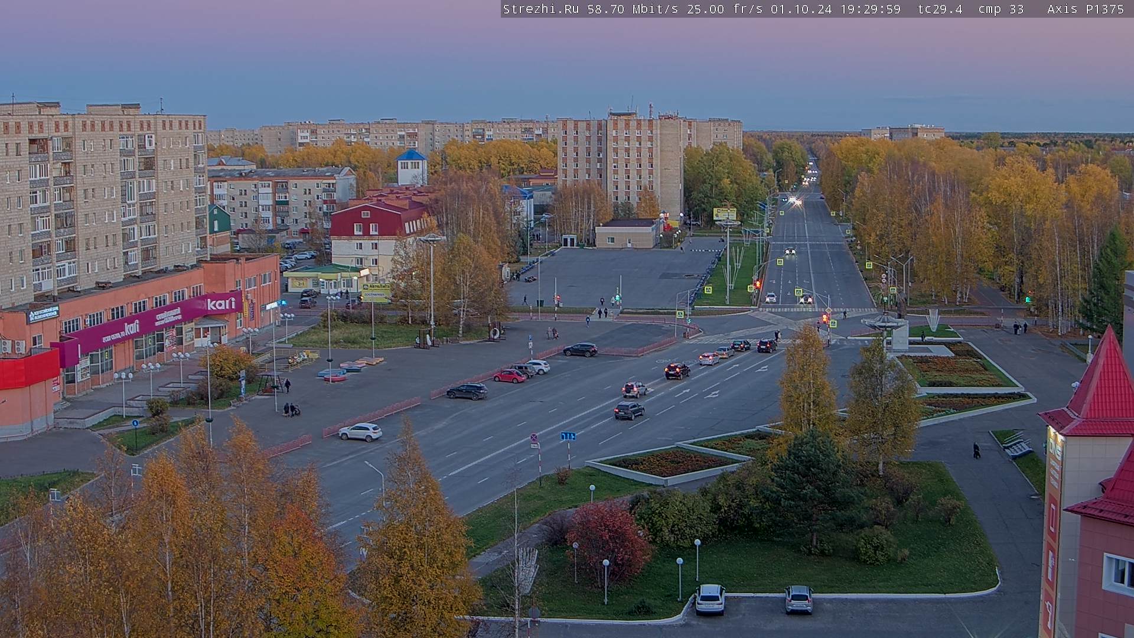Image resolution: width=1134 pixels, height=638 pixels.
Task: Click the 25.00 fr/s frame rate text
Action: click(725, 9)
